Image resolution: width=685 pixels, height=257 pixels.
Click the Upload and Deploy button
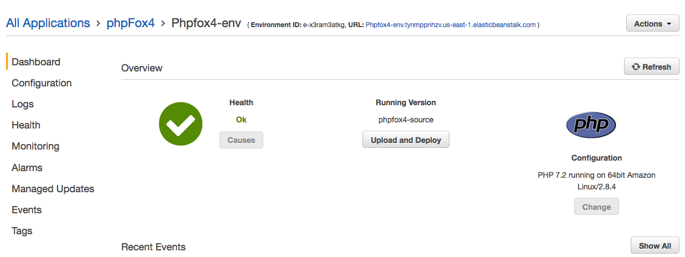point(406,140)
